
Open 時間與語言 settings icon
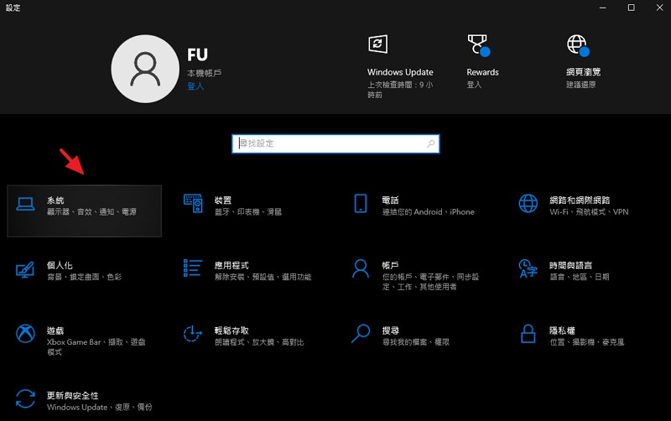coord(528,268)
